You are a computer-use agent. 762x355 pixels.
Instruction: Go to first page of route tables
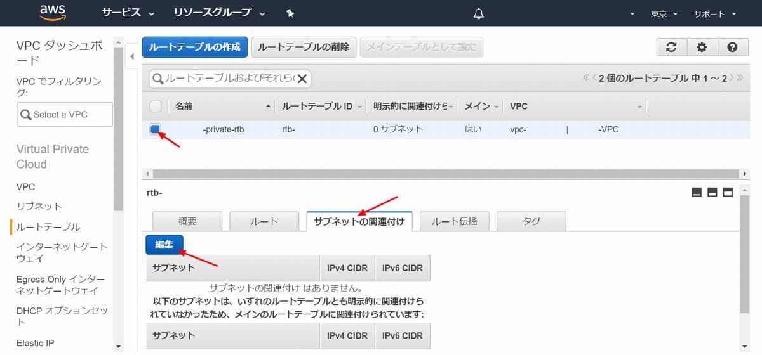[585, 78]
